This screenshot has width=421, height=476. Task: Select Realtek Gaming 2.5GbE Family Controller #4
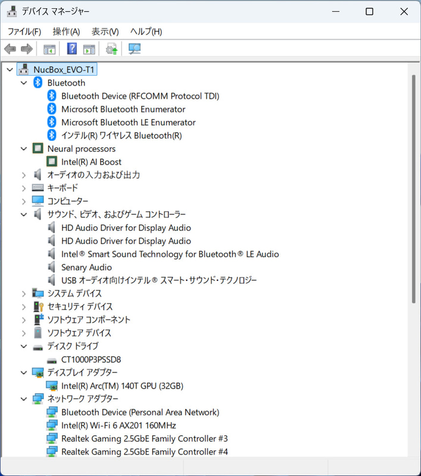coord(145,452)
